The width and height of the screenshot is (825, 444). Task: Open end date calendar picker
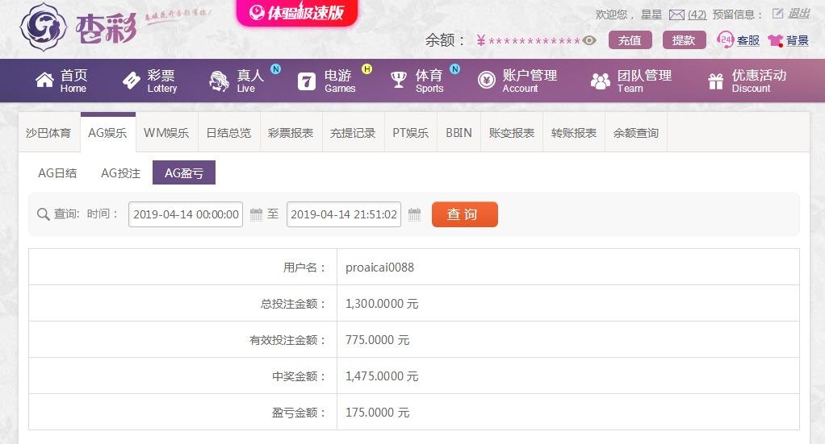click(x=415, y=214)
